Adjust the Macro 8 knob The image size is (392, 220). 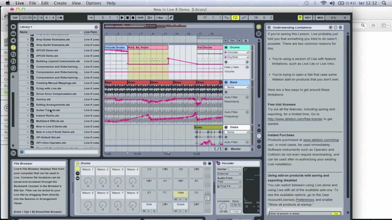133,205
